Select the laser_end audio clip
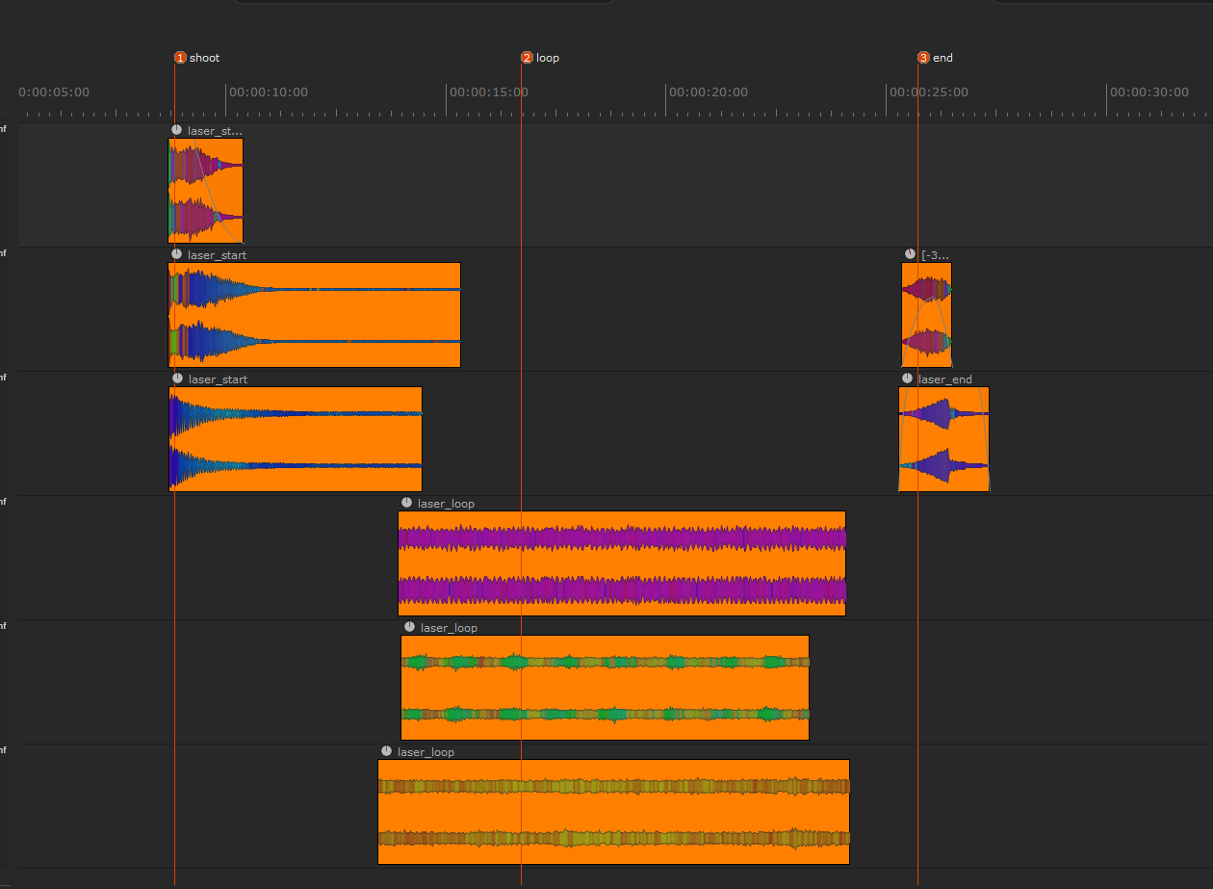 coord(943,439)
